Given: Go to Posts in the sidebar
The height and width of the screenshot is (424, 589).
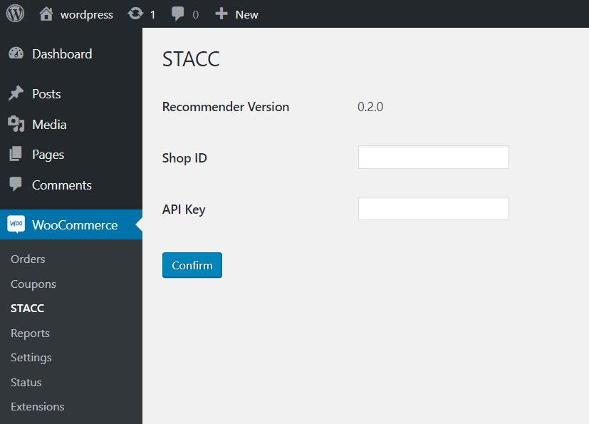Looking at the screenshot, I should coord(46,94).
